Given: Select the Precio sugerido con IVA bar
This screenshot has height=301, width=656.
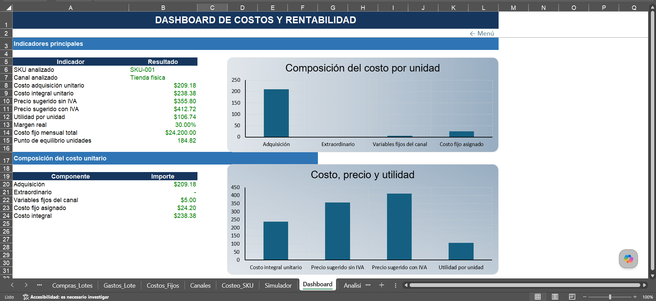Looking at the screenshot, I should [x=399, y=227].
